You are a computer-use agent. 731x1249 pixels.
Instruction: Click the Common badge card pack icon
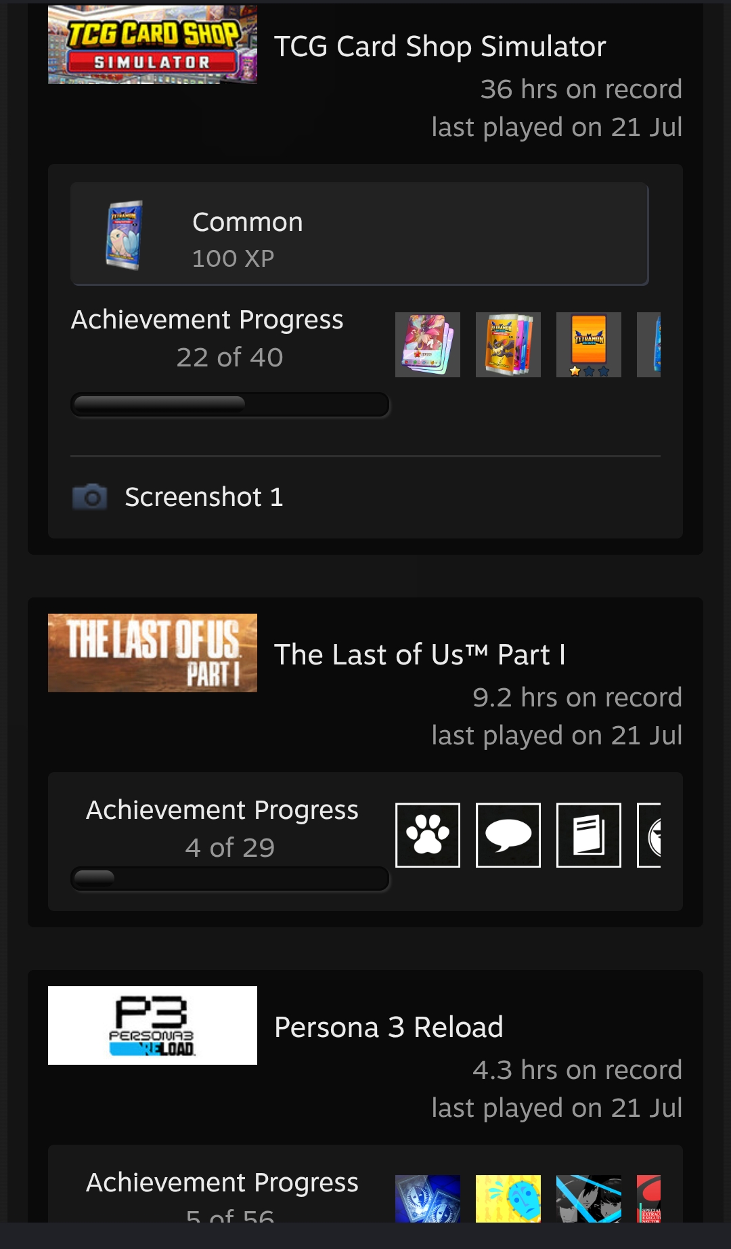pyautogui.click(x=125, y=235)
